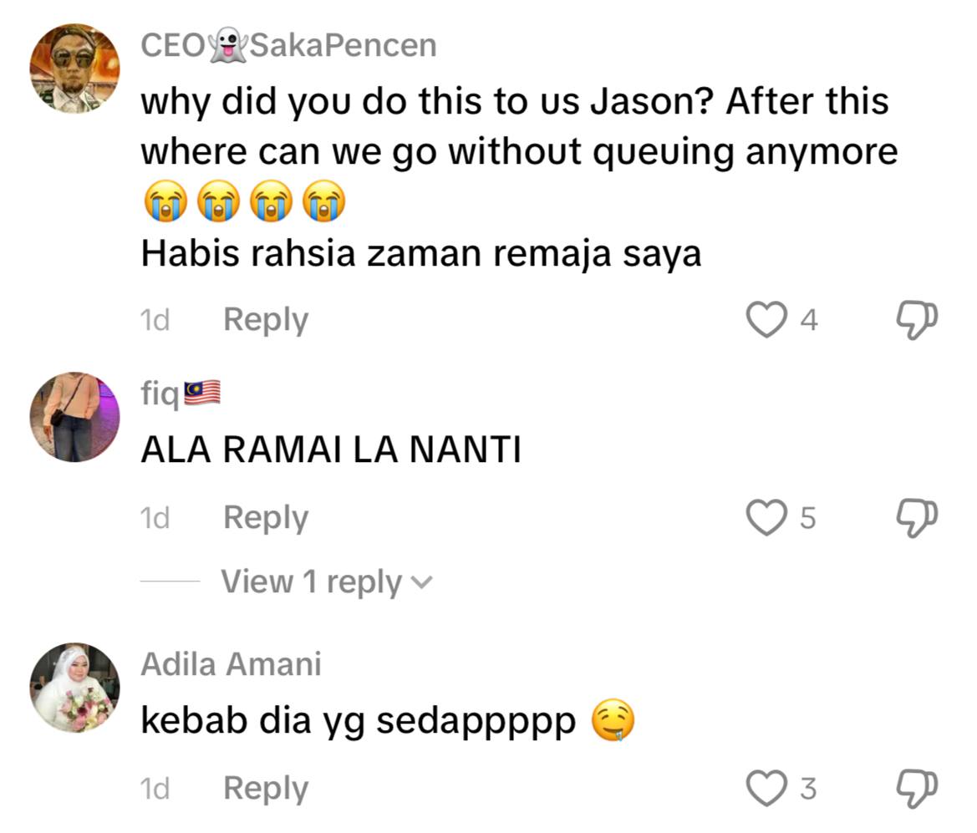Open the fiq username link
Viewport: 977px width, 833px height.
coord(160,394)
